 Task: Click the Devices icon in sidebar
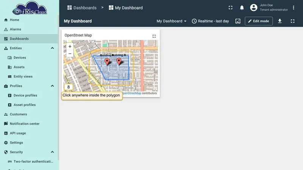tap(10, 58)
